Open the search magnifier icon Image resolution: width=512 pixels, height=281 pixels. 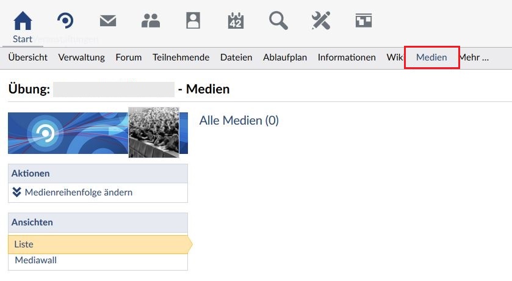tap(278, 21)
